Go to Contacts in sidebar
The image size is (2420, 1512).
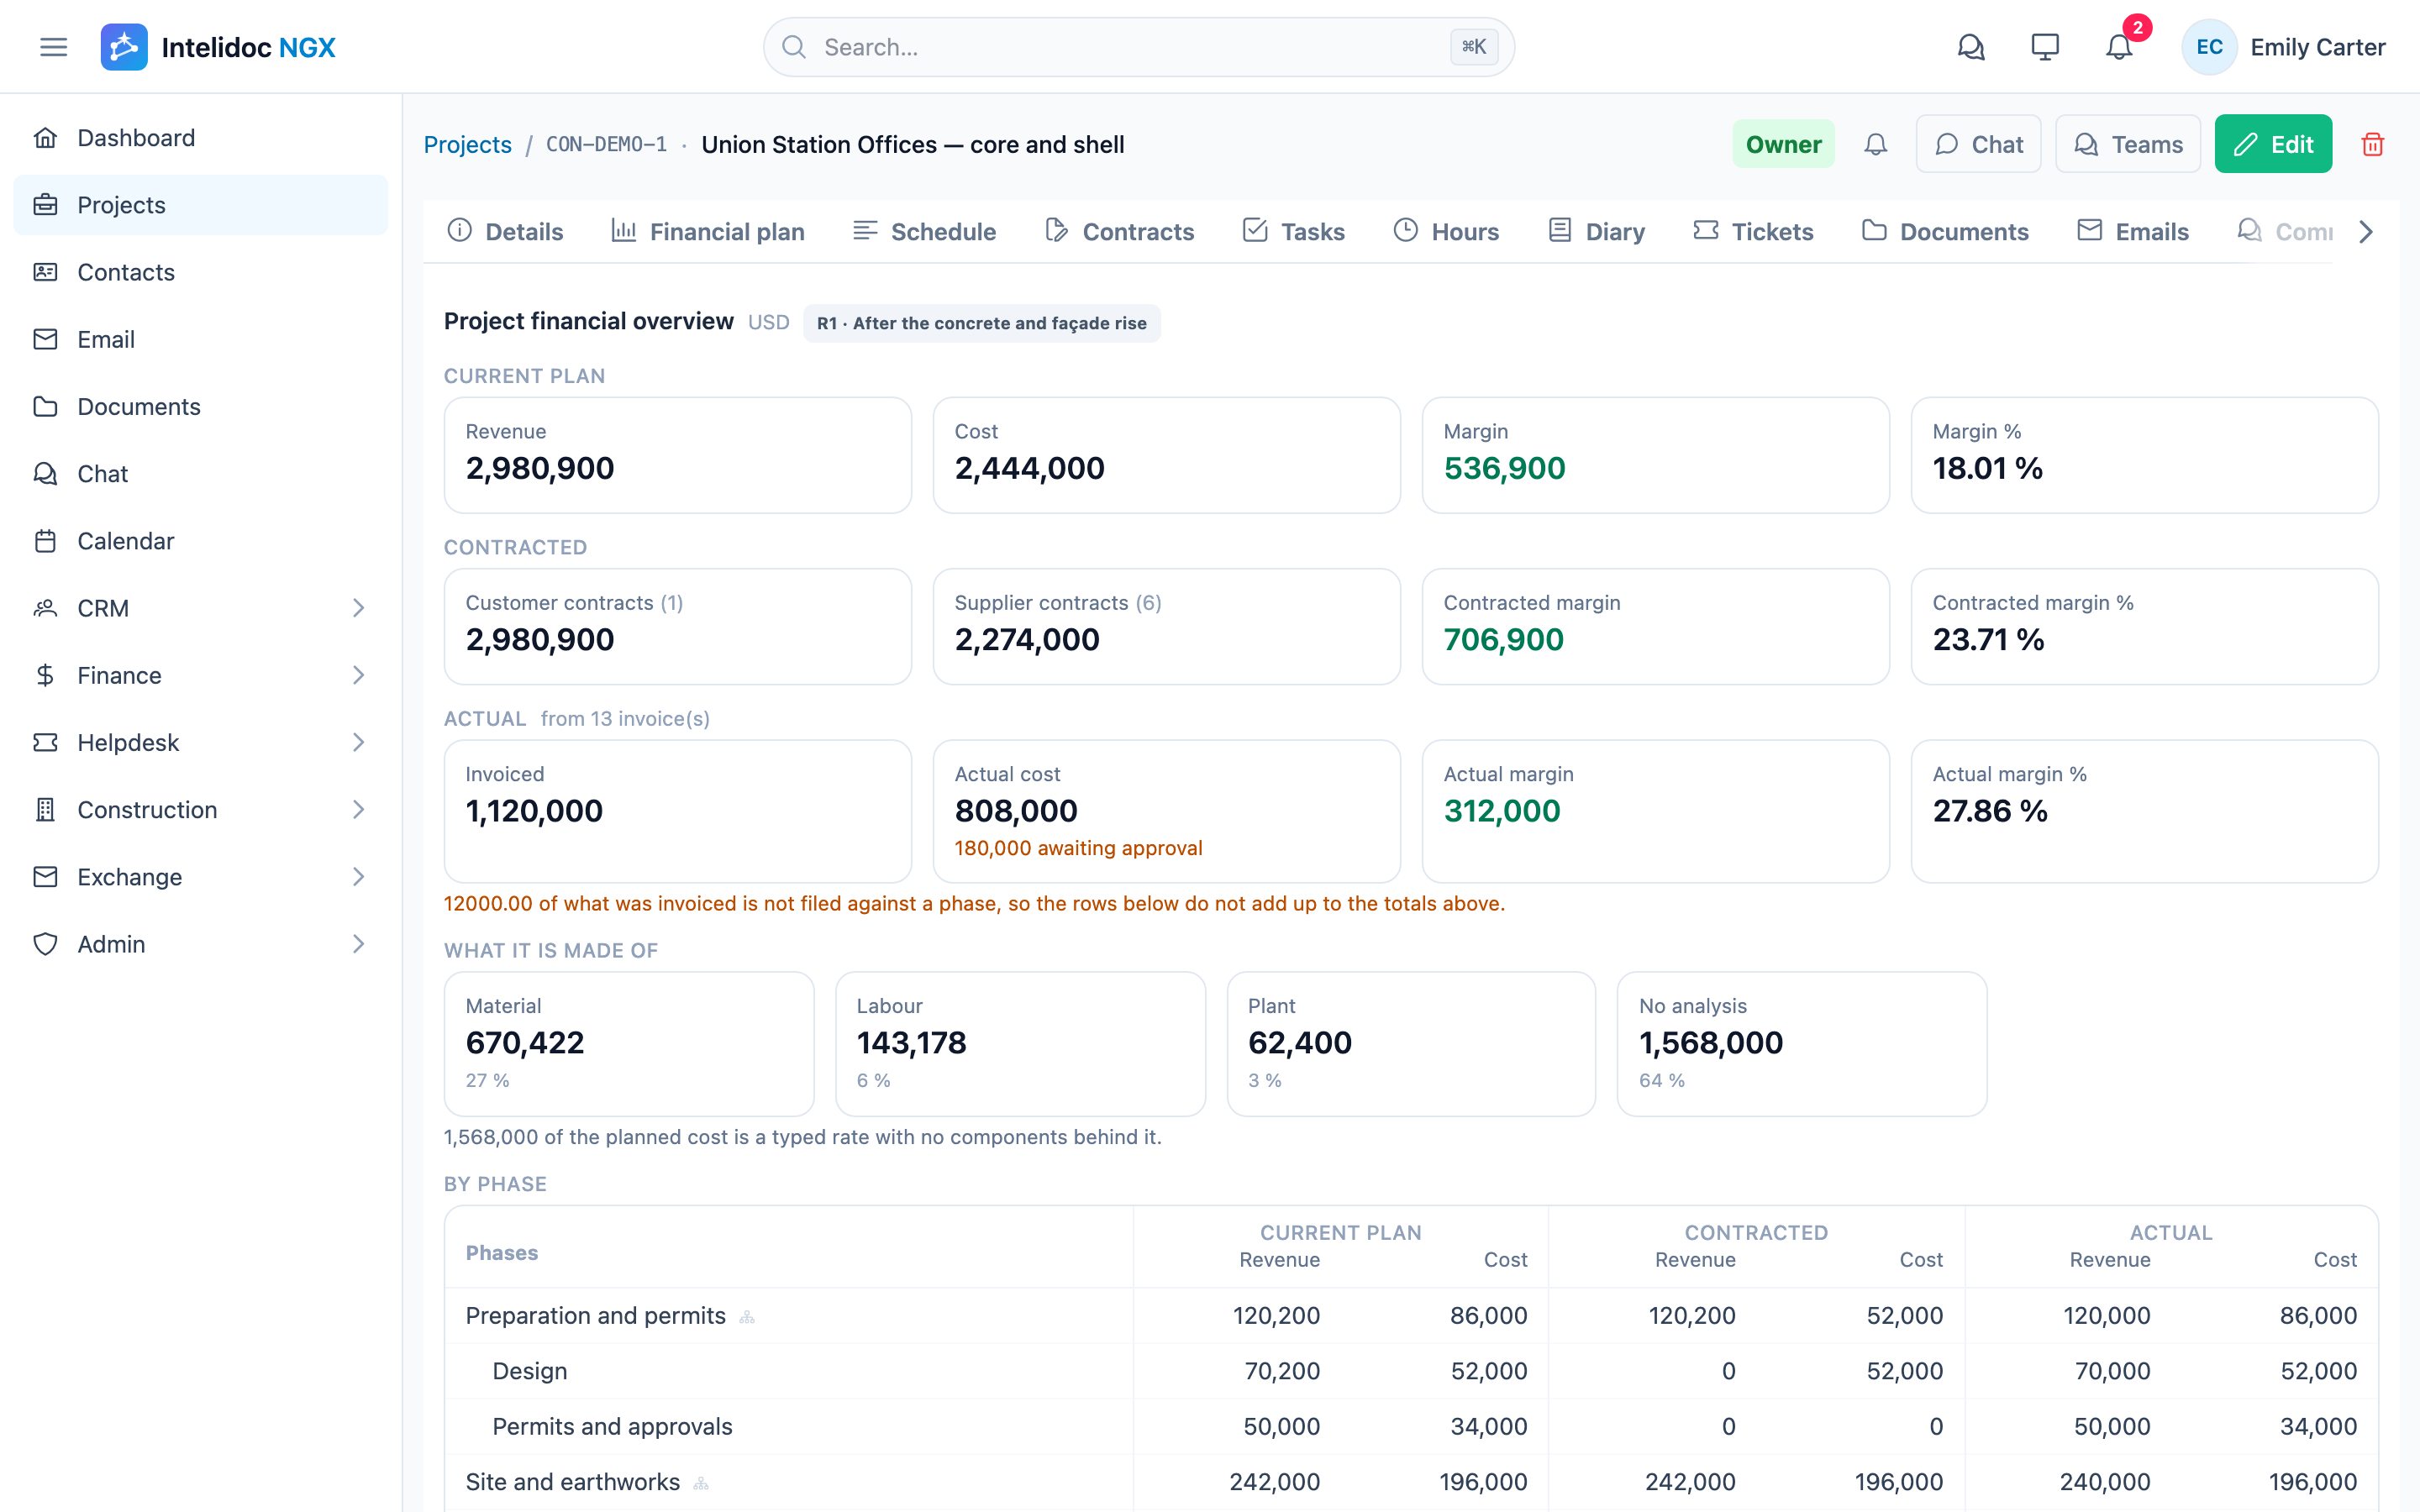201,272
